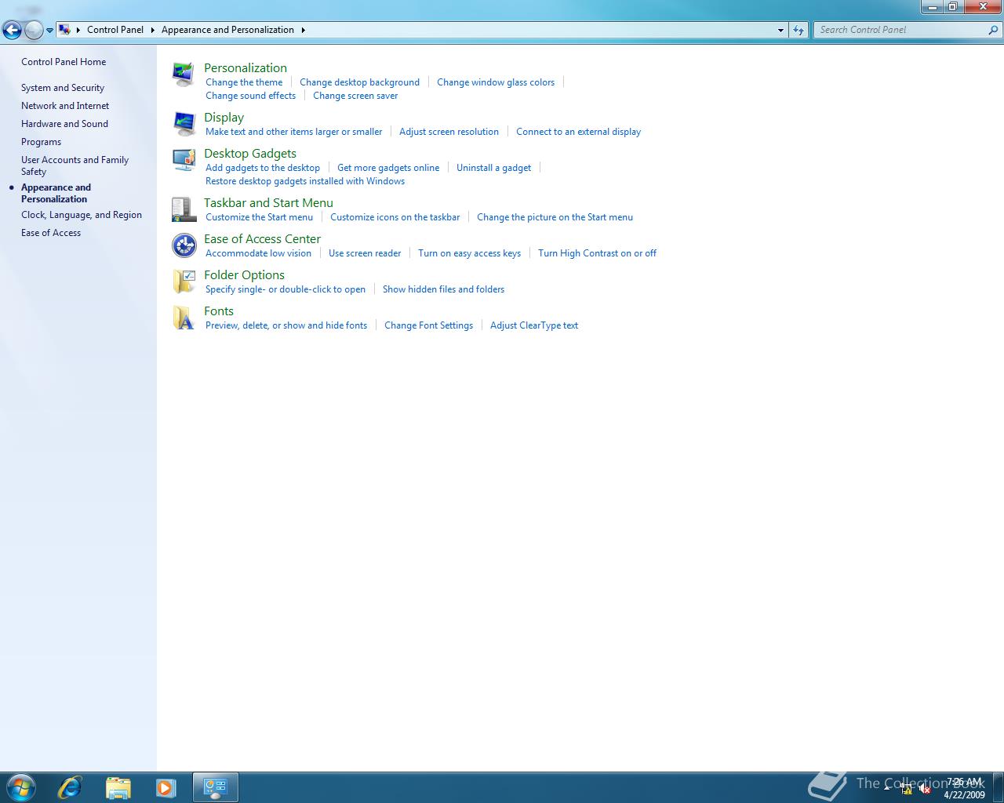1004x803 pixels.
Task: Open the recent pages dropdown arrow
Action: [x=49, y=31]
